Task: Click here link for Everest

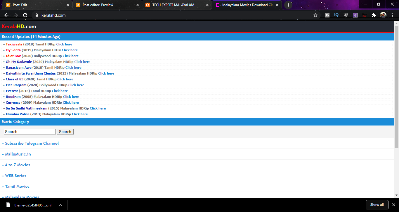Action: click(60, 91)
